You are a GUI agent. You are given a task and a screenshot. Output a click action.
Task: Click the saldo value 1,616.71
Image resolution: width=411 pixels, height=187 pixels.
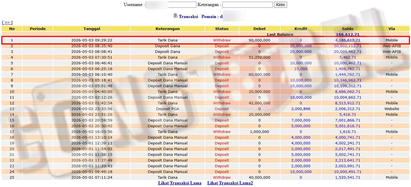coord(348,132)
